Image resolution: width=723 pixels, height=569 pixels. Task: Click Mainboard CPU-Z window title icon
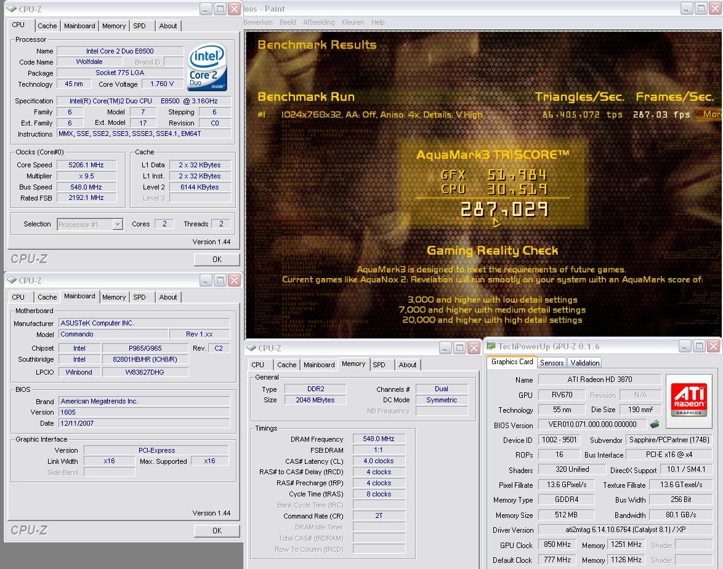point(12,280)
